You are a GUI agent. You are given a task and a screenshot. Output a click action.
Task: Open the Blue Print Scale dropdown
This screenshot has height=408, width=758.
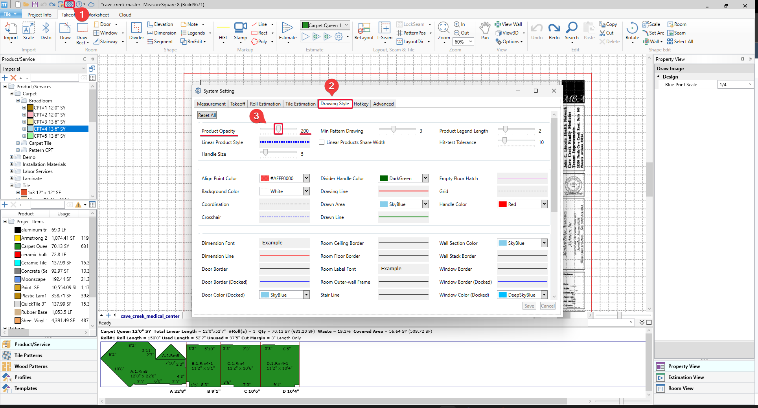[x=750, y=85]
